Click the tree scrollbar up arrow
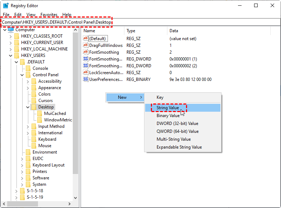 [75, 30]
